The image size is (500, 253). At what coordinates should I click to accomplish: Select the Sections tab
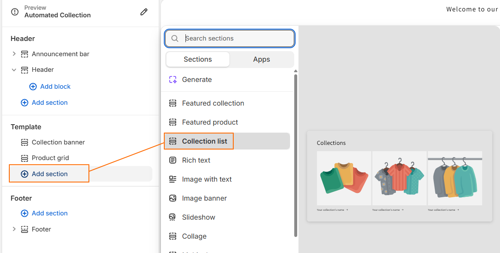click(197, 59)
